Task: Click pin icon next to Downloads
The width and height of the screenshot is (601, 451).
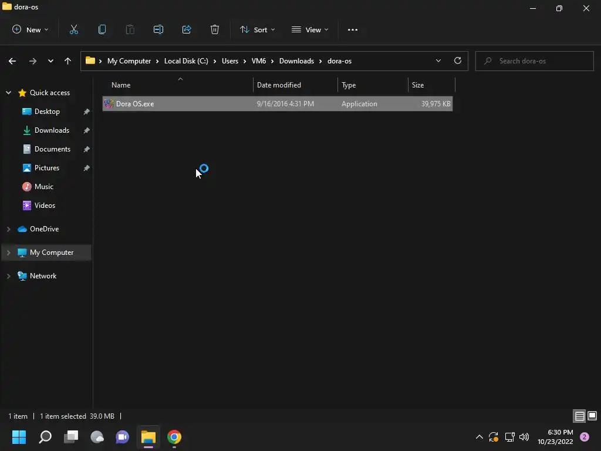Action: (x=87, y=130)
